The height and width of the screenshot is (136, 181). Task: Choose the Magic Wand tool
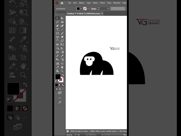pos(57,22)
